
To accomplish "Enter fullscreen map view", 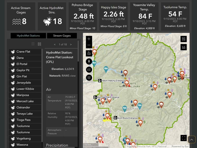I will click(183, 138).
